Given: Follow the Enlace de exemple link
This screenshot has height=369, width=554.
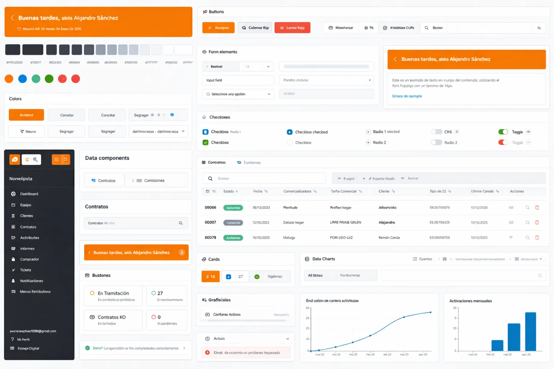Looking at the screenshot, I should point(407,96).
